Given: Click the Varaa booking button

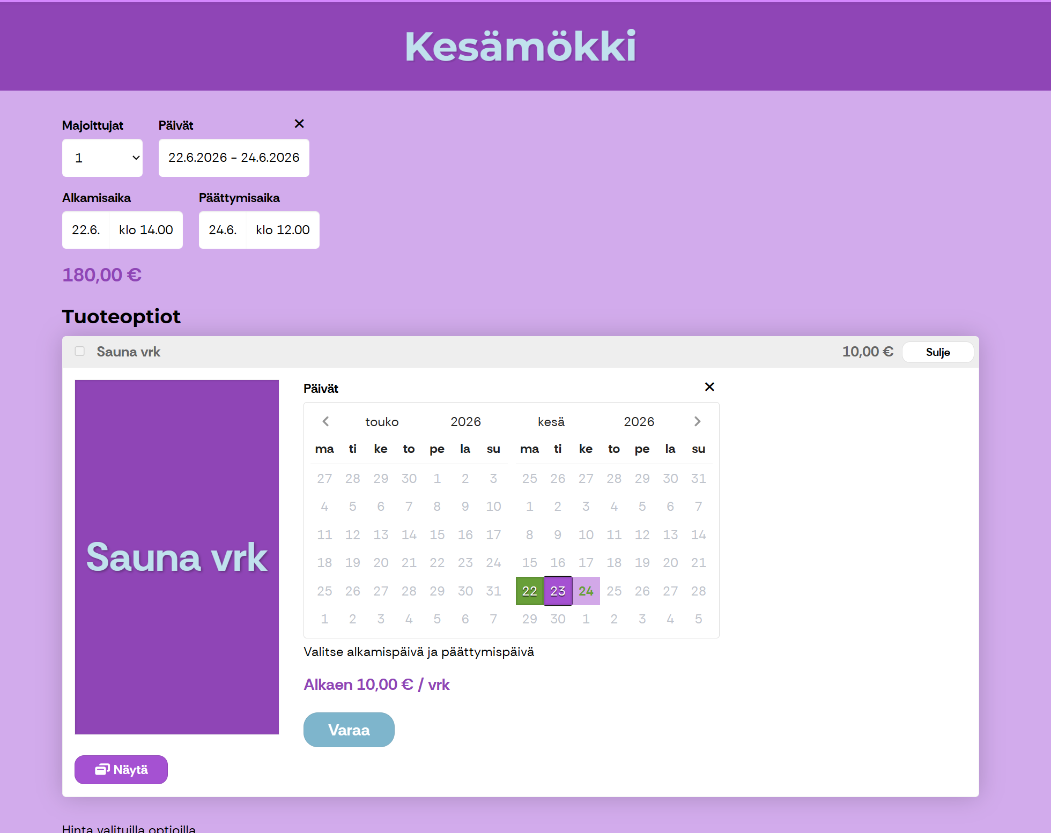Looking at the screenshot, I should click(x=349, y=730).
